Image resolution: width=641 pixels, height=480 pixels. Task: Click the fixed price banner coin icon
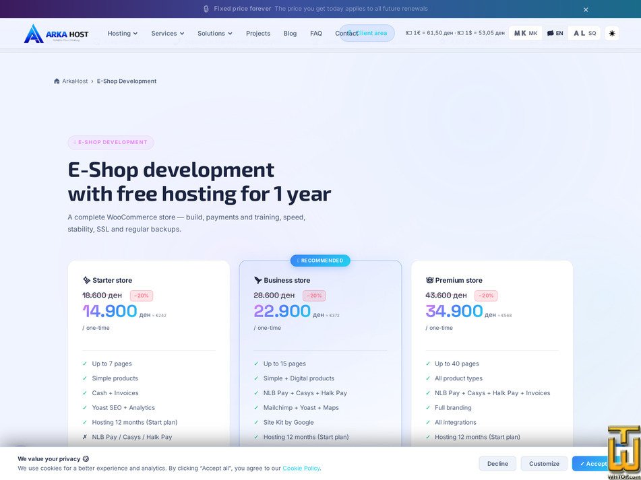[x=206, y=9]
